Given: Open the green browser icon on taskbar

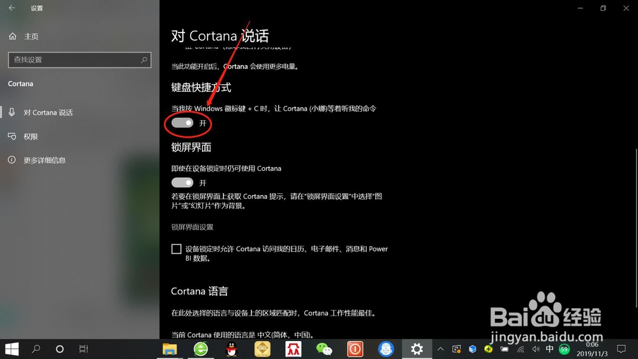Looking at the screenshot, I should coord(200,349).
